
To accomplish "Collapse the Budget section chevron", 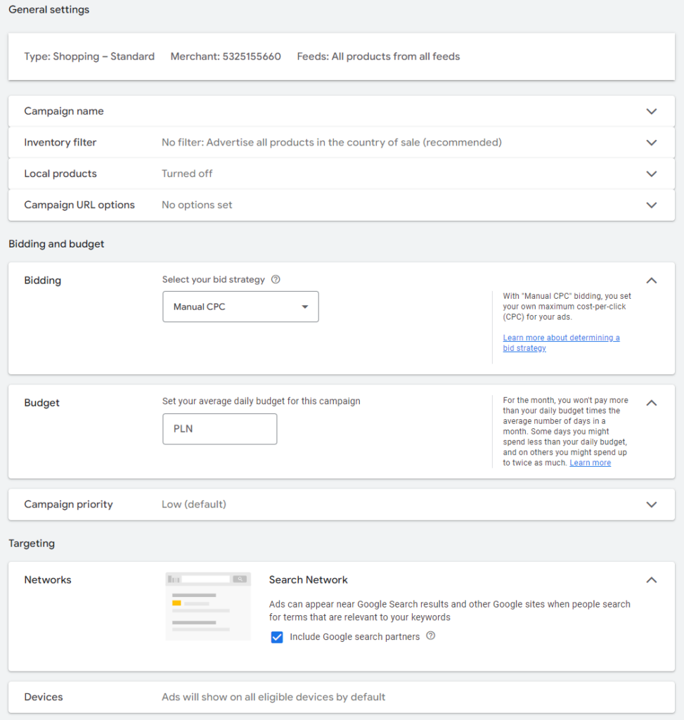I will click(652, 403).
